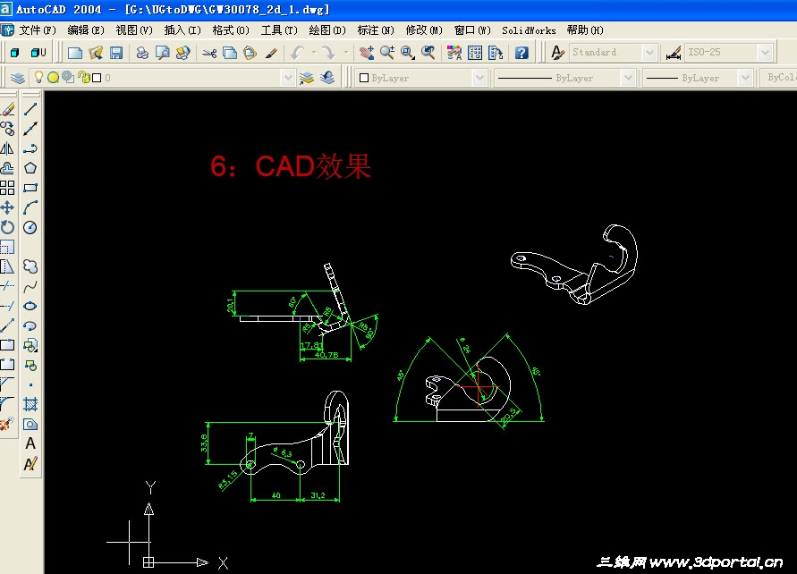Activate the Zoom Realtime tool
This screenshot has height=574, width=797.
[x=387, y=53]
